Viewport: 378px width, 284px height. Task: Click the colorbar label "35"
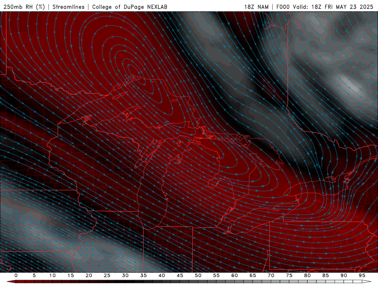(144, 275)
